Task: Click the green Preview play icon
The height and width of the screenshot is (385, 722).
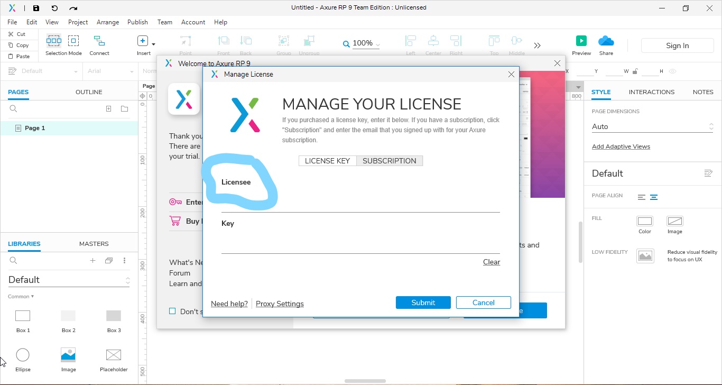Action: [x=581, y=41]
